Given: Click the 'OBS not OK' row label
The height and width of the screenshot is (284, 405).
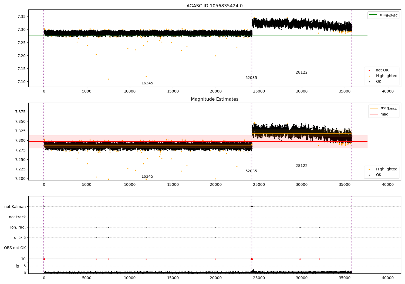Looking at the screenshot, I should tap(15, 248).
